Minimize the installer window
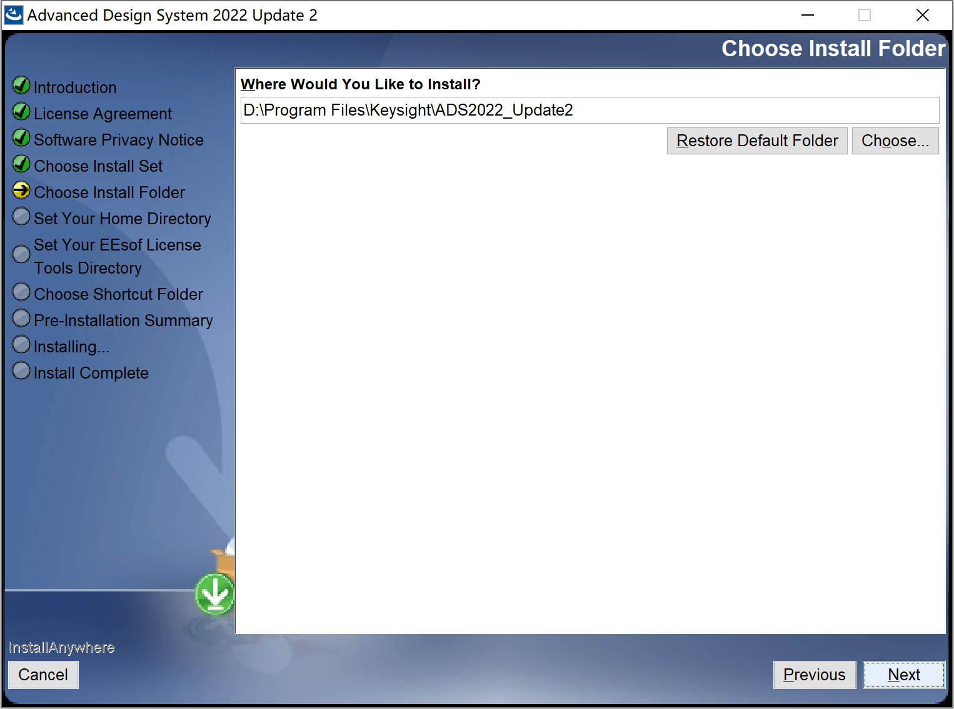 tap(808, 15)
